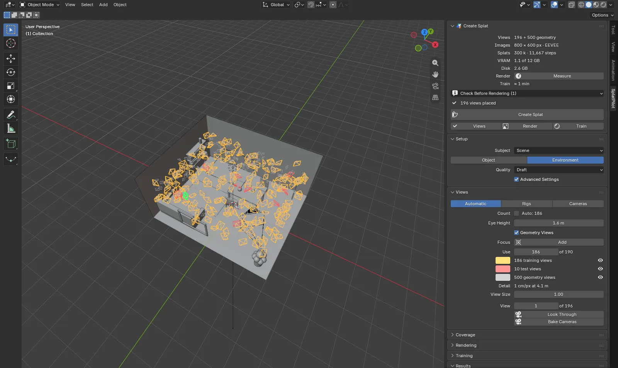Hide the 186 training views

point(600,260)
